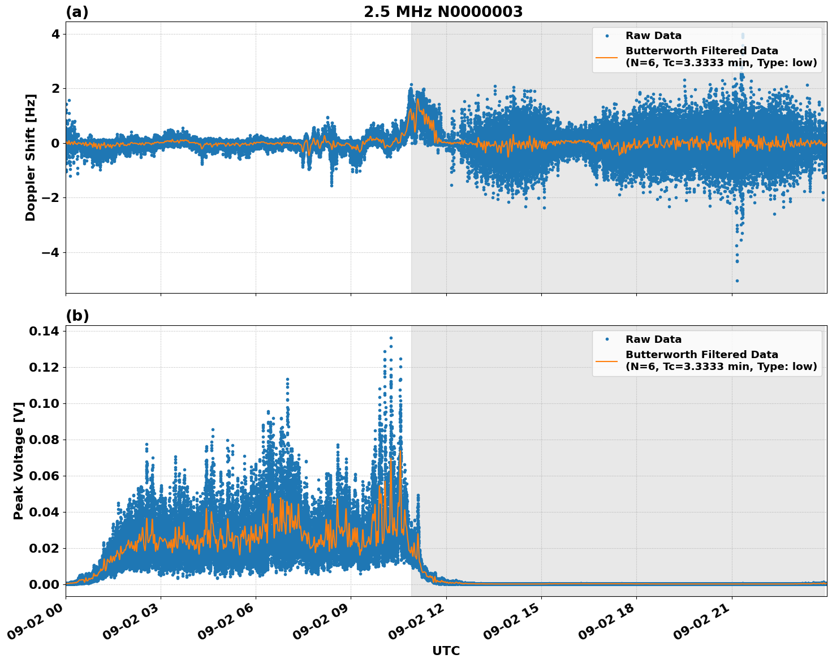Select the plot title 2.5 MHz N0000003
Image resolution: width=832 pixels, height=663 pixels.
tap(443, 12)
